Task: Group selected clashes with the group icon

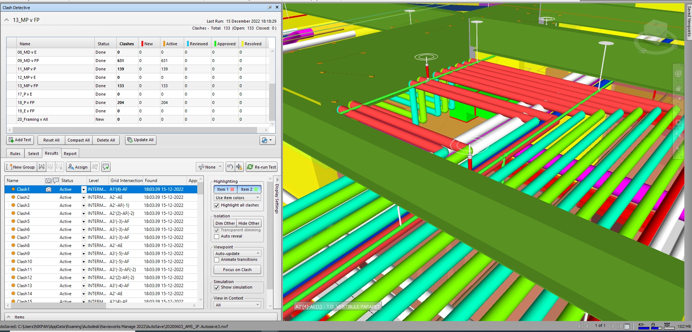Action: tap(41, 167)
